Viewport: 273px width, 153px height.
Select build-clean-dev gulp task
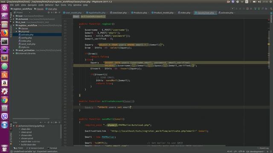pyautogui.click(x=29, y=144)
